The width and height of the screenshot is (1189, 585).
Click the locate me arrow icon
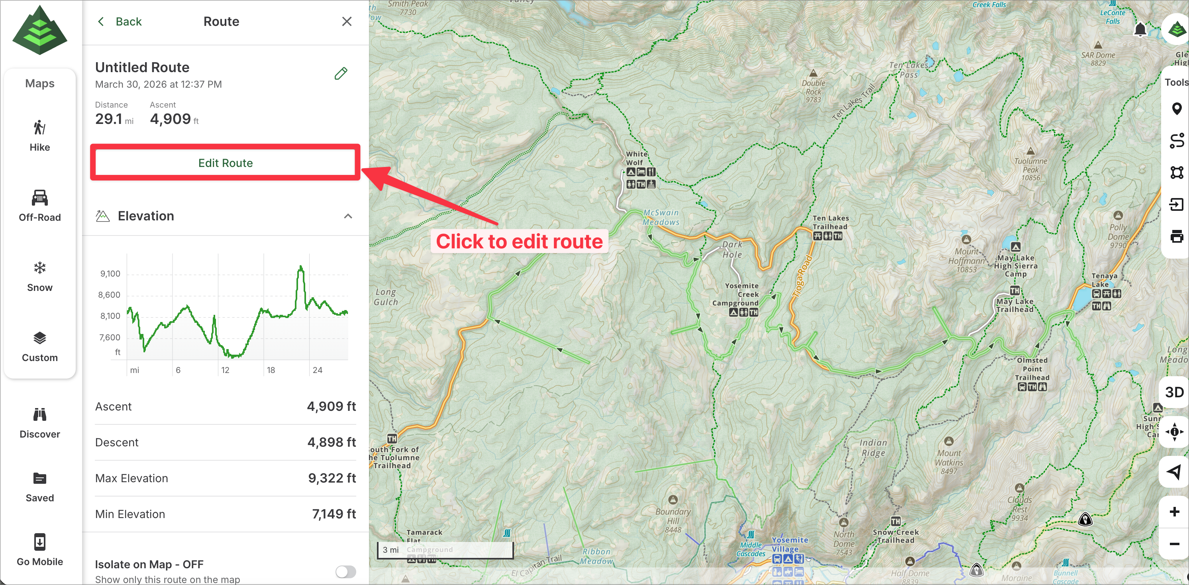(1174, 471)
